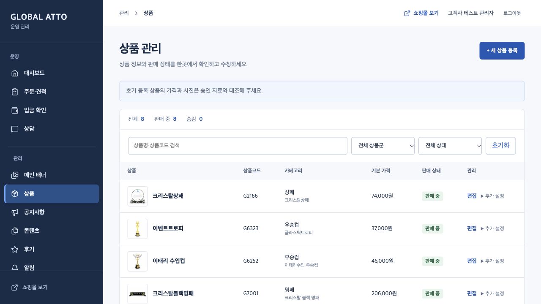Click 이태리 수입컵 product thumbnail
This screenshot has width=541, height=304.
(x=138, y=261)
